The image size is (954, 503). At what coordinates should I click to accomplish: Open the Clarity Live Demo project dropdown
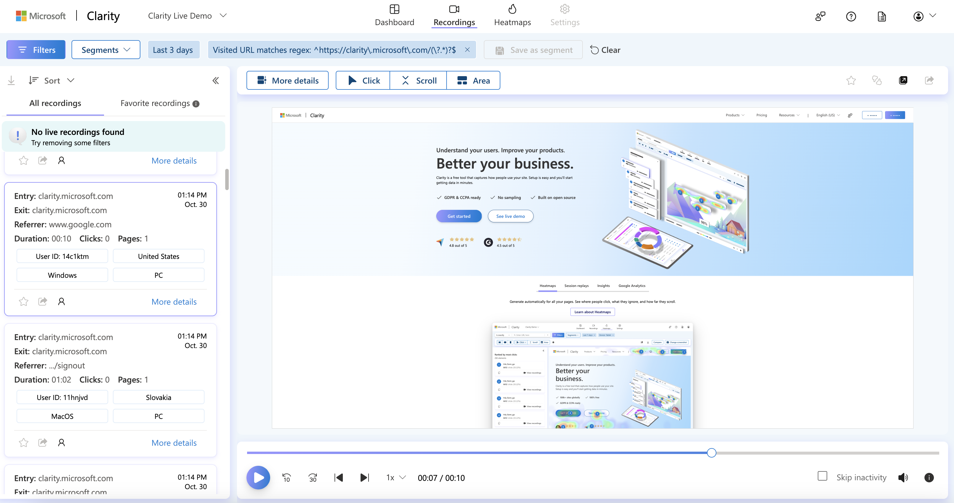point(187,16)
